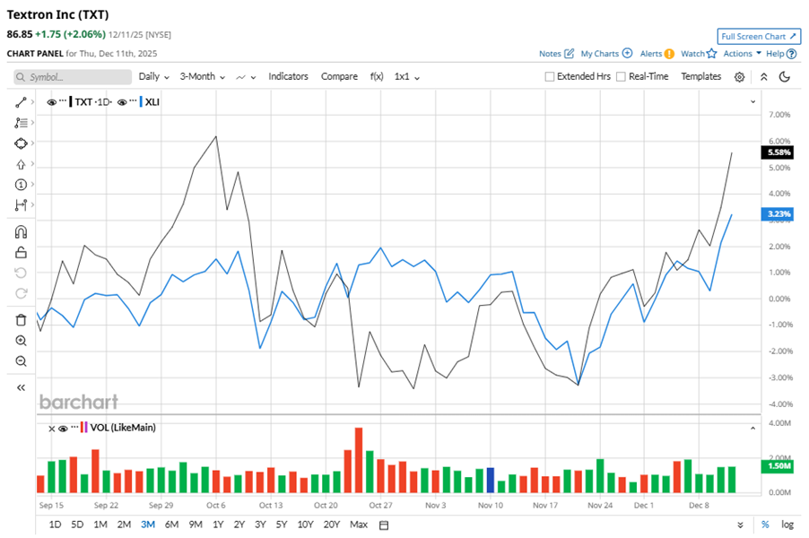Viewport: 809px width, 538px height.
Task: Click the XLI blue color bar
Action: click(141, 101)
